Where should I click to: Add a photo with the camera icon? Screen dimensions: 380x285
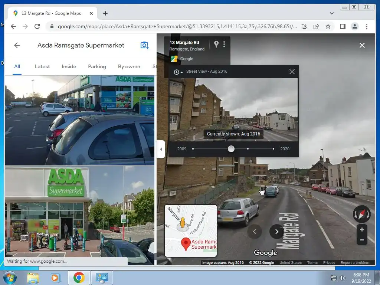[x=145, y=45]
